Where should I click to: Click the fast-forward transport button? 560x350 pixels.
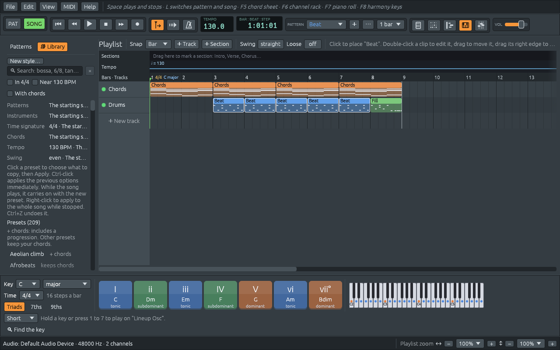pos(121,24)
